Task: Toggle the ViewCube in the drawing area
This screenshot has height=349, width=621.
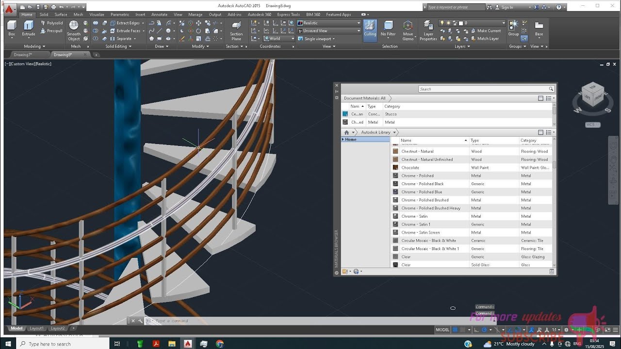Action: [593, 97]
